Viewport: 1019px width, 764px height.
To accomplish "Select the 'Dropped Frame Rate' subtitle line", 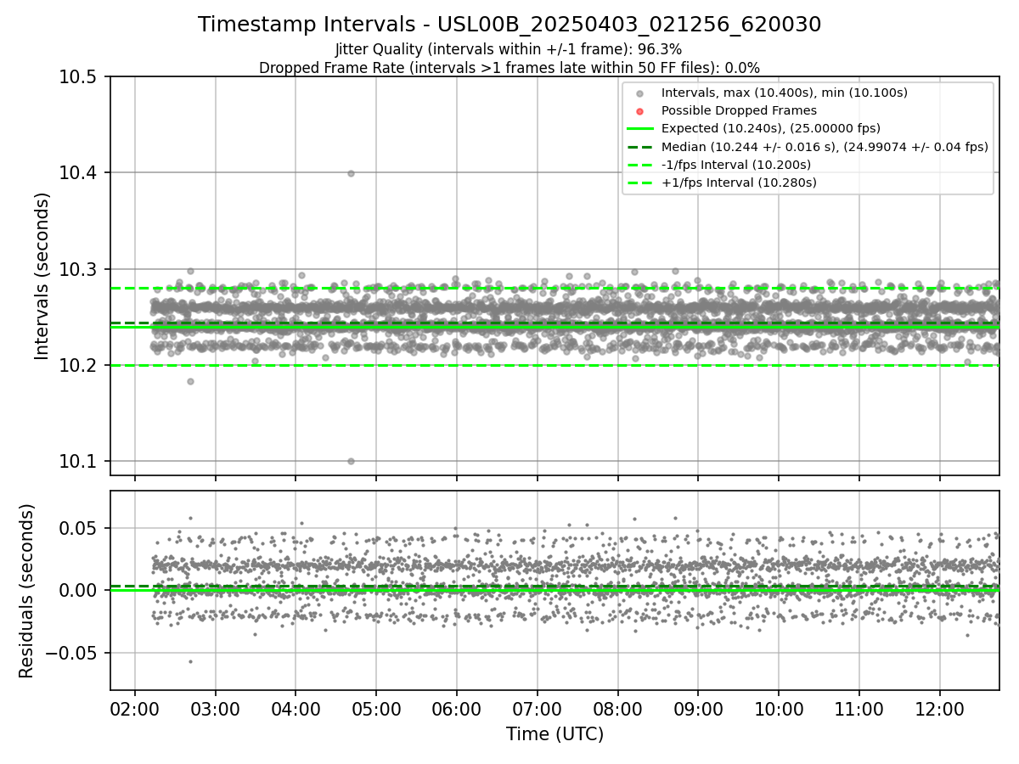I will [x=509, y=68].
